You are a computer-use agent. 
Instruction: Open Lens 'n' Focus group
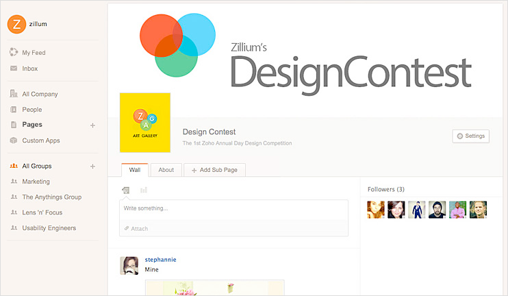click(x=42, y=212)
